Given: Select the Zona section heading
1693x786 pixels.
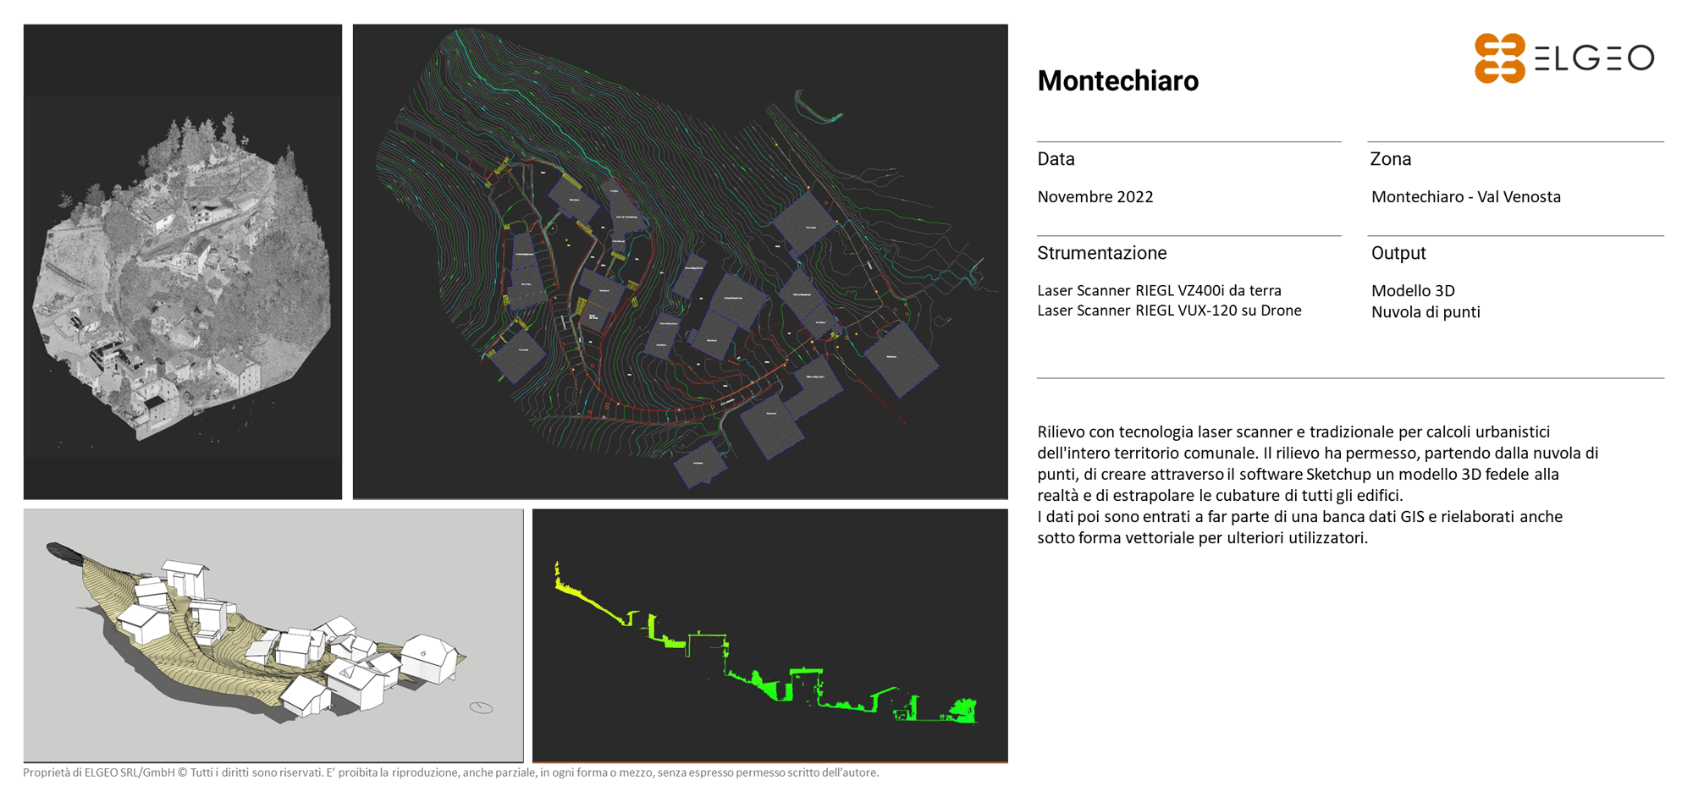Looking at the screenshot, I should [x=1390, y=159].
